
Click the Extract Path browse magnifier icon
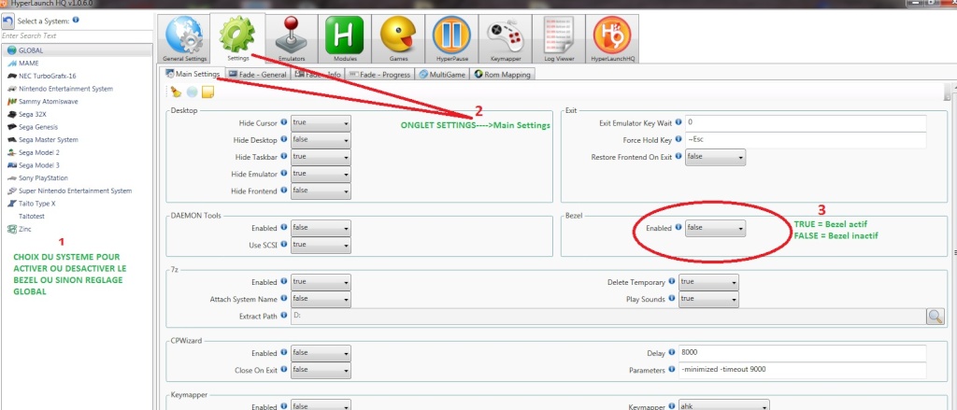click(x=935, y=316)
